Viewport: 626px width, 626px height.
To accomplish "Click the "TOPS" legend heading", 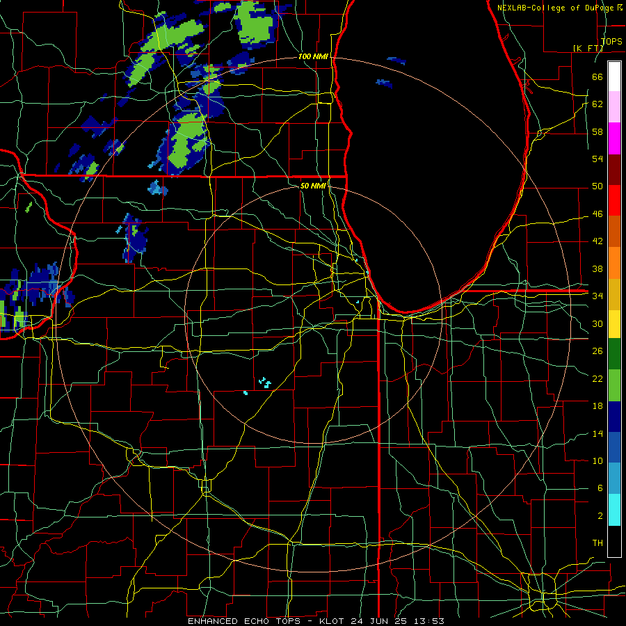I will pos(611,41).
